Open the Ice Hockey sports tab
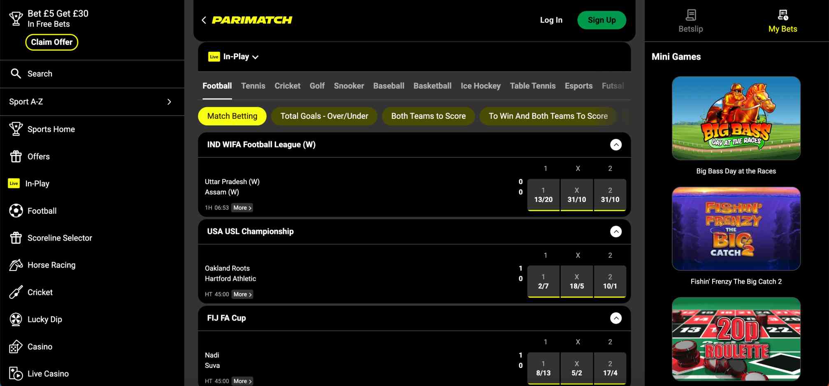The height and width of the screenshot is (386, 829). (480, 86)
